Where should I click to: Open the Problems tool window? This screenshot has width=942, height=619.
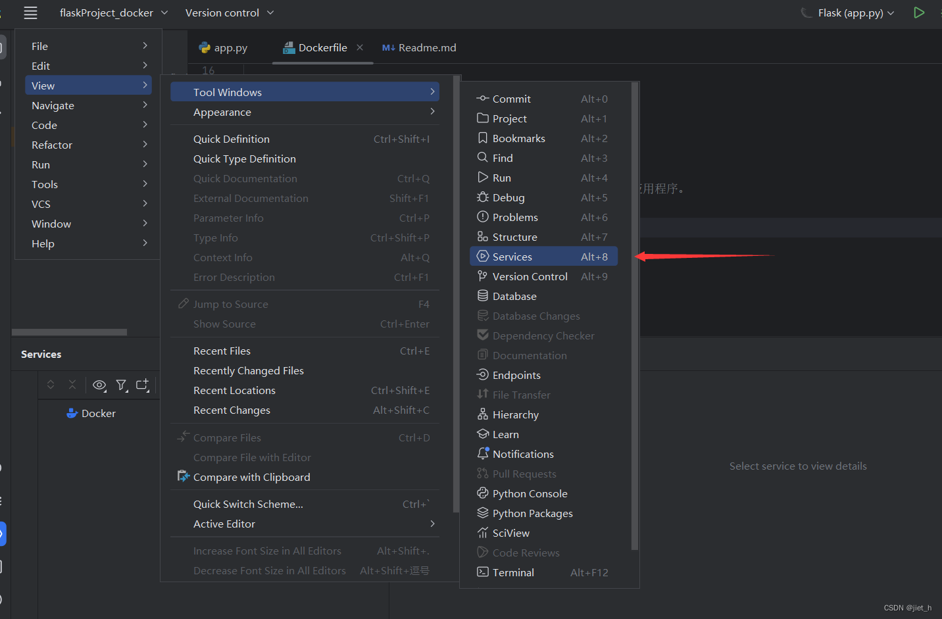(543, 217)
